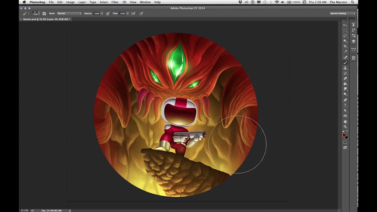Open the File menu
The image size is (377, 212).
tap(51, 2)
